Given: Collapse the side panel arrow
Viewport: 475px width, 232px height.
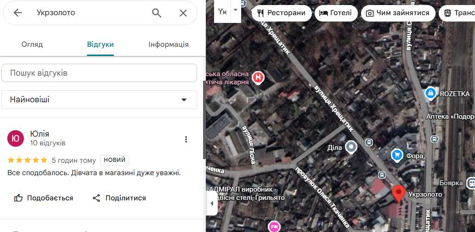Looking at the screenshot, I should (x=212, y=203).
